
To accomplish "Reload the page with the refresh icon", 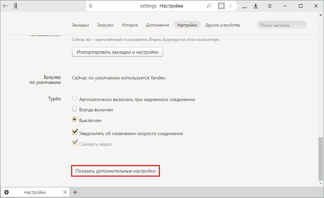I will click(x=91, y=6).
